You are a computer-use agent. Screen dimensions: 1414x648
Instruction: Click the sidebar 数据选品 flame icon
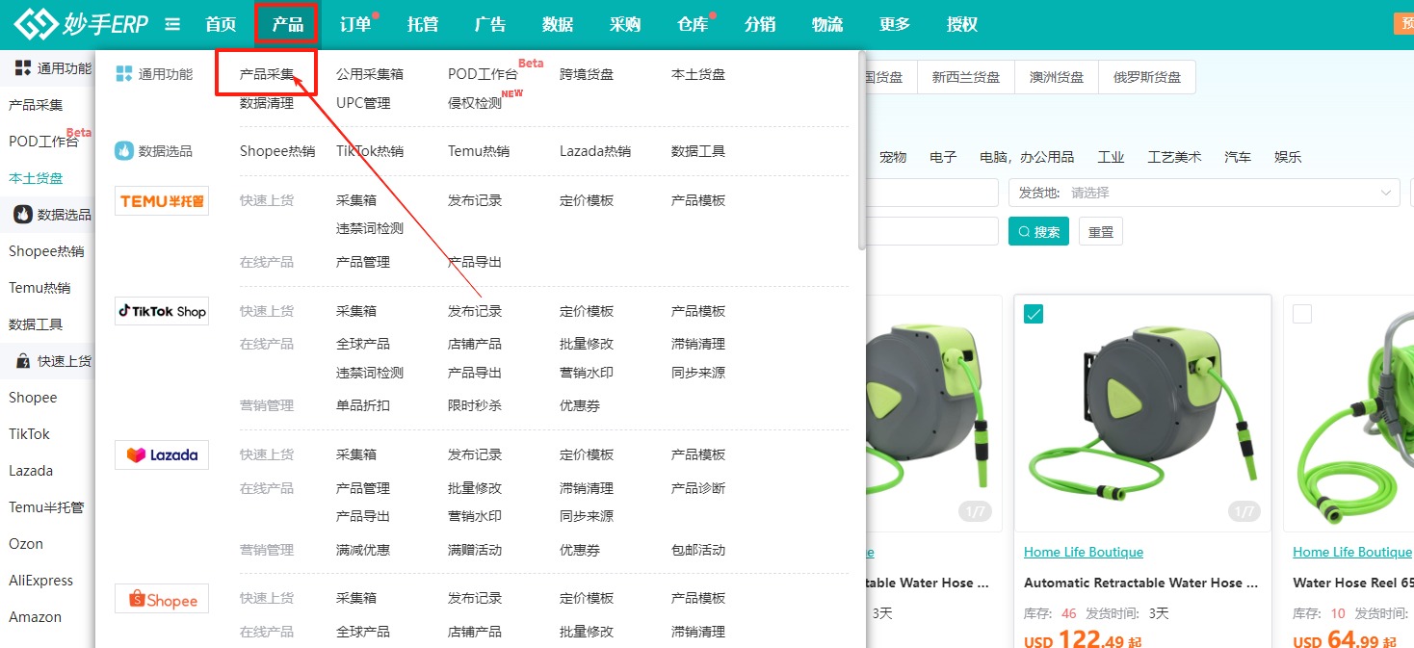tap(23, 215)
